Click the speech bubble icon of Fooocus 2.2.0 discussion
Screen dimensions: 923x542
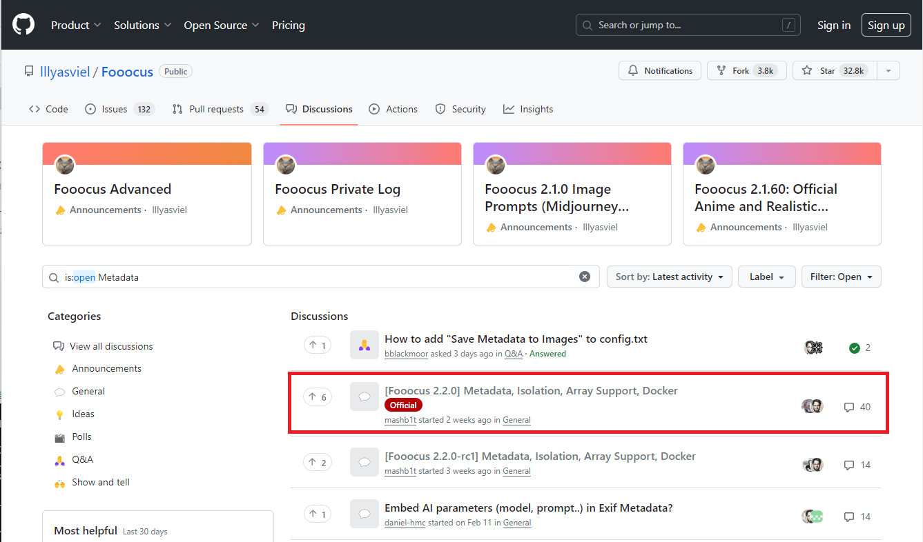click(x=365, y=397)
